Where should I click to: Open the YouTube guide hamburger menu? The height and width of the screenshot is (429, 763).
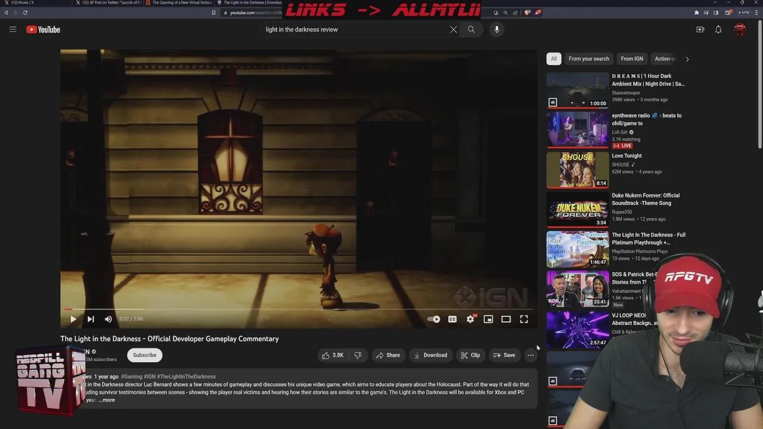click(13, 29)
